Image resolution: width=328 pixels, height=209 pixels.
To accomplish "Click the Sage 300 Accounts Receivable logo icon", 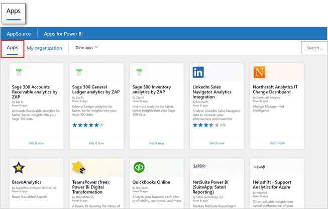I will 19,72.
